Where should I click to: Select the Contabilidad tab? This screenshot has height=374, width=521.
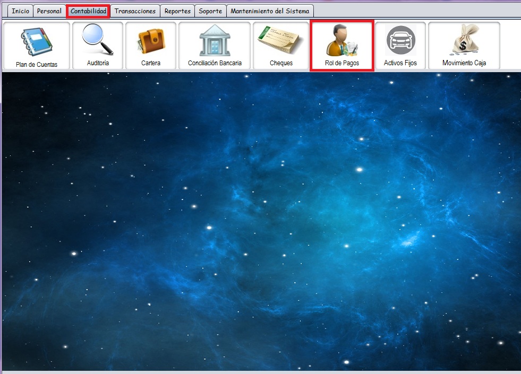(89, 11)
